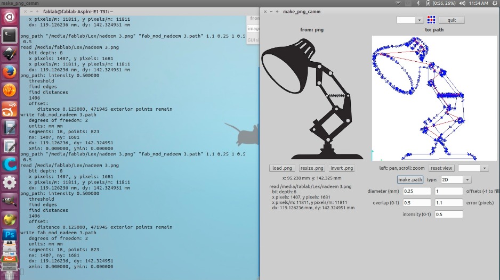Focus the intensity (0-1) input field
Image resolution: width=500 pixels, height=280 pixels.
coord(449,215)
